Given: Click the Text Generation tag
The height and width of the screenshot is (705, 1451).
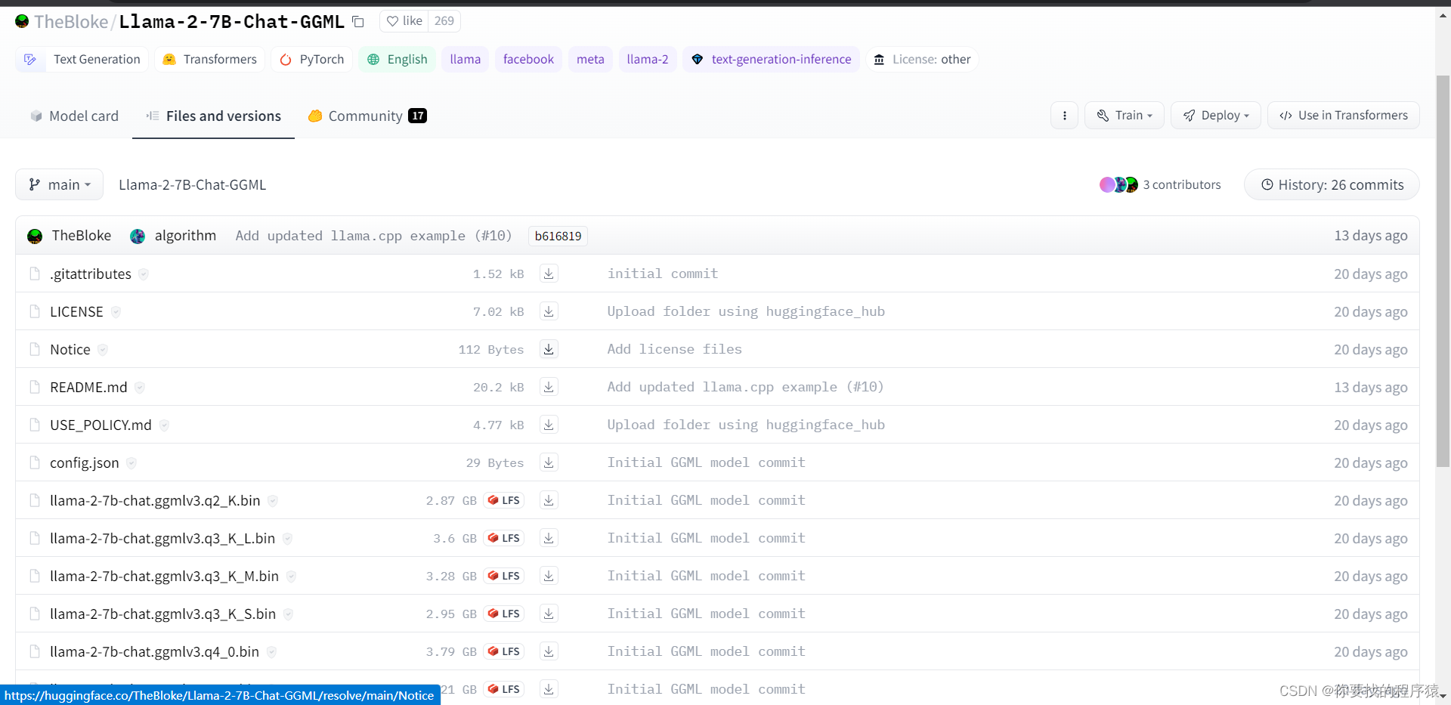Looking at the screenshot, I should click(x=82, y=59).
